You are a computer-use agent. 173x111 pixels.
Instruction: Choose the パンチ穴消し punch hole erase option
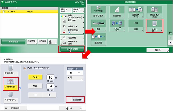pos(10,96)
